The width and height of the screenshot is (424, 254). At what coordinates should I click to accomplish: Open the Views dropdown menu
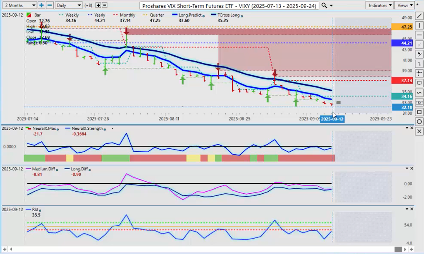404,5
